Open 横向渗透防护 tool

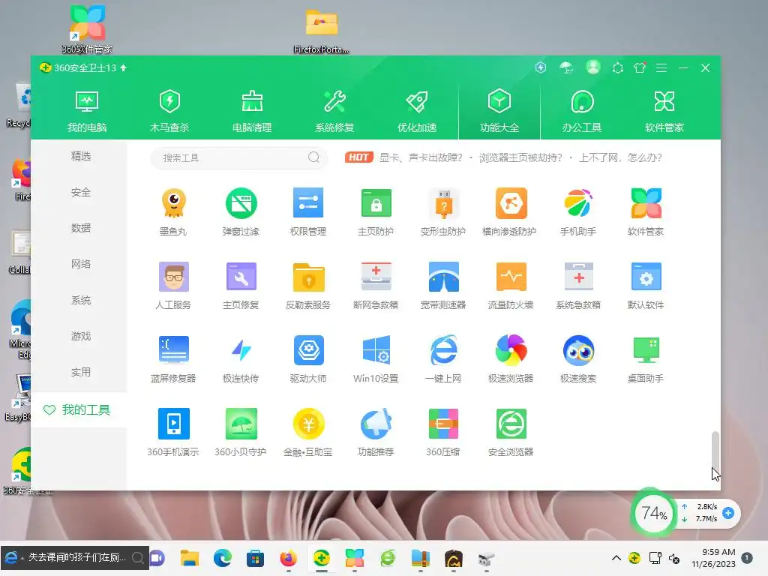tap(510, 211)
